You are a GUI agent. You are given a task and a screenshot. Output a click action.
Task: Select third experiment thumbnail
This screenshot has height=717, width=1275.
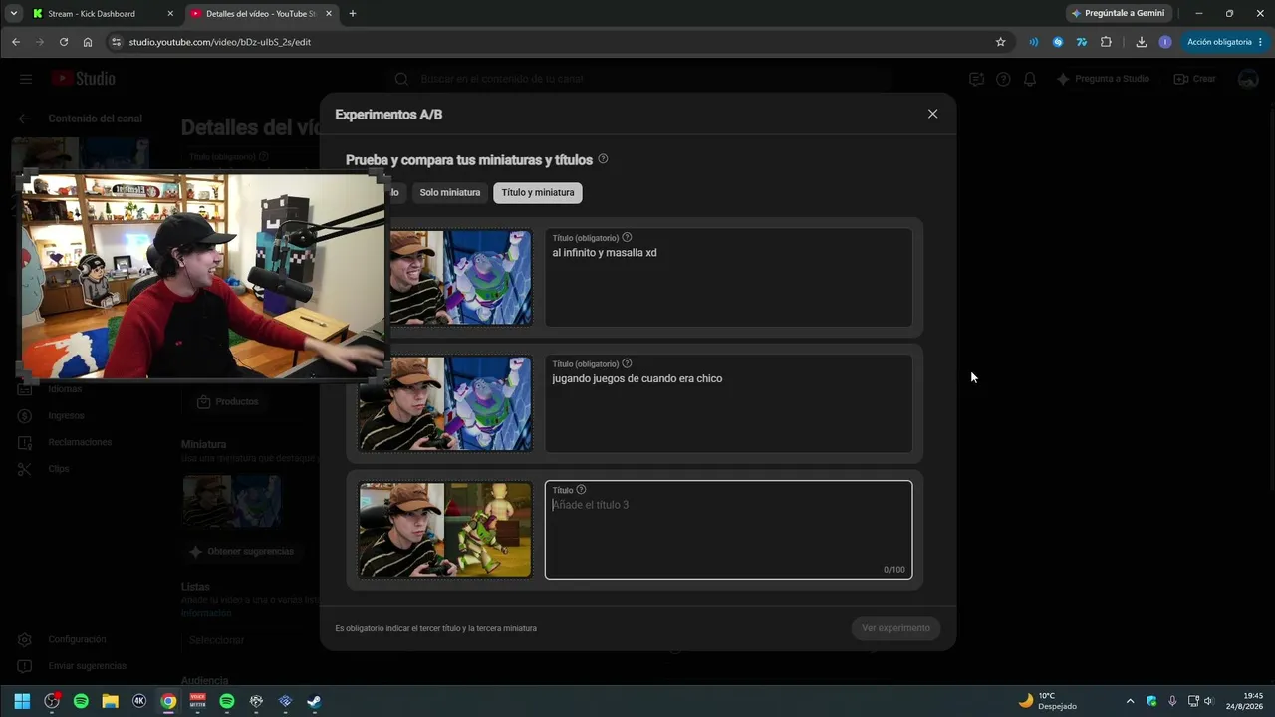point(445,530)
